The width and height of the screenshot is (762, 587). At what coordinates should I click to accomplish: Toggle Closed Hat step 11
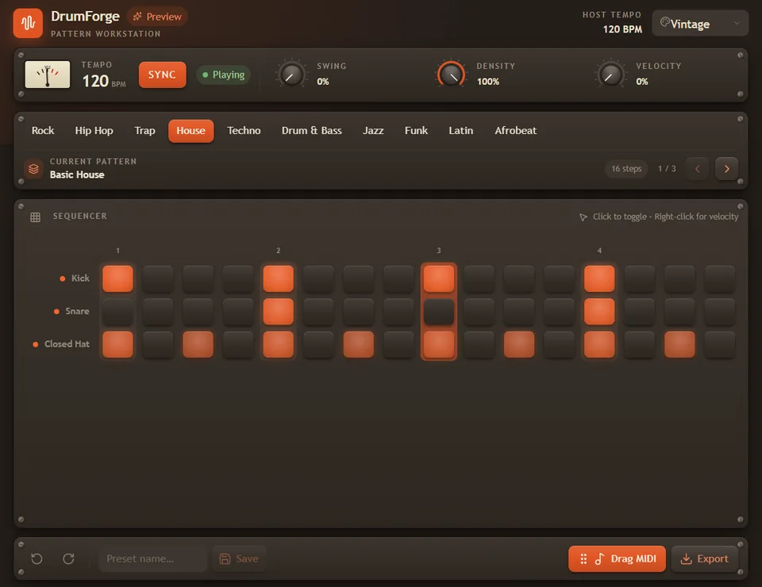point(519,344)
